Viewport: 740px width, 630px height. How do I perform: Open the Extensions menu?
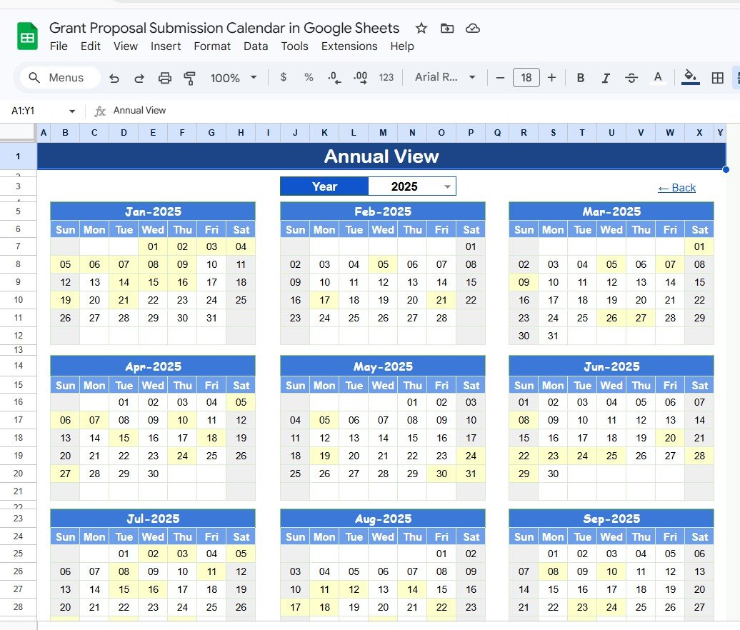point(349,46)
